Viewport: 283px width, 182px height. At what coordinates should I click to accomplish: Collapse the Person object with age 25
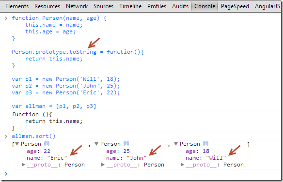tap(96, 144)
